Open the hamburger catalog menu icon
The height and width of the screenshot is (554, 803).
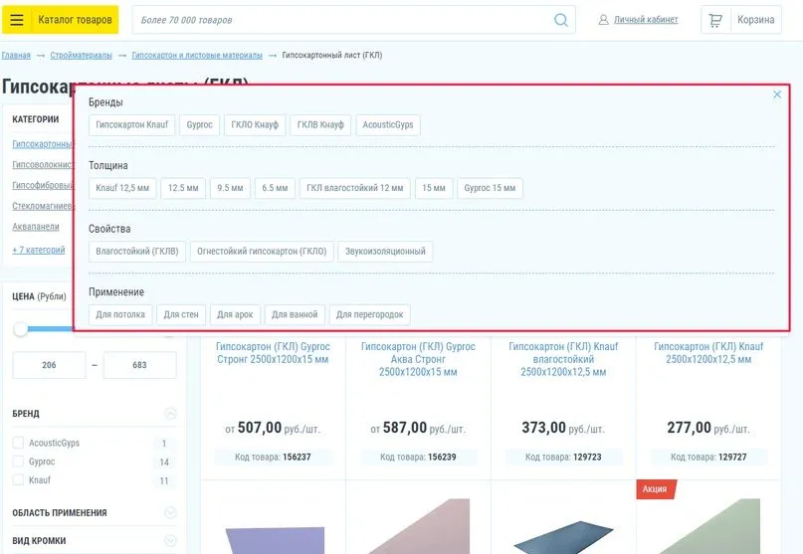pos(17,20)
